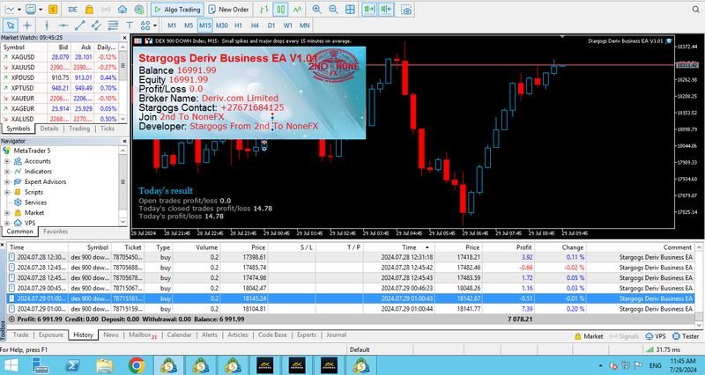Viewport: 705px width, 375px height.
Task: Open the Favorites tab in Navigator
Action: click(56, 232)
